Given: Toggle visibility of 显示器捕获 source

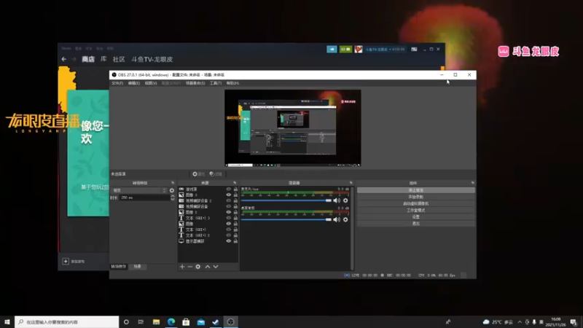Looking at the screenshot, I should tap(229, 241).
